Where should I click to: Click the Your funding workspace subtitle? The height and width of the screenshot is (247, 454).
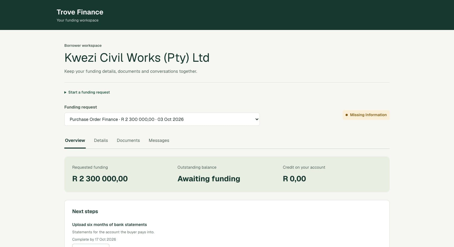78,20
